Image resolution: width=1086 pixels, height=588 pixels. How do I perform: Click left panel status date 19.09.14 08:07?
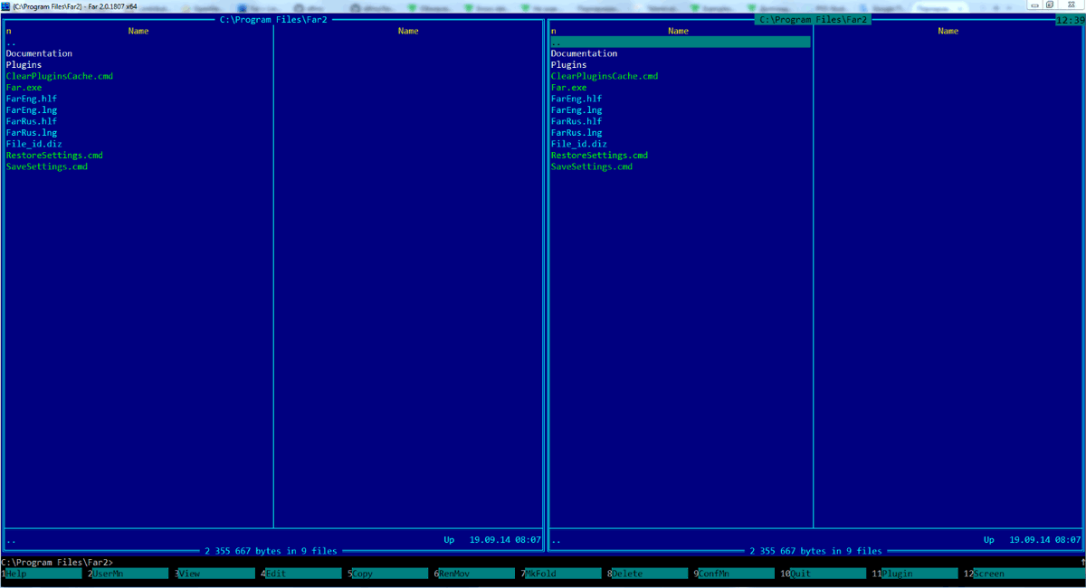tap(505, 540)
